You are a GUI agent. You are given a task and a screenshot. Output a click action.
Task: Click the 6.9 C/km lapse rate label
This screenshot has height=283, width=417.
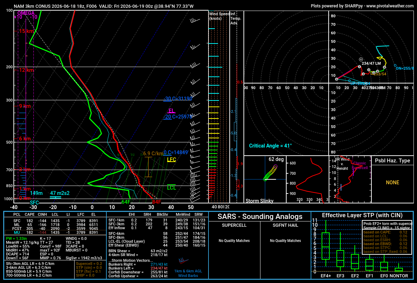pyautogui.click(x=153, y=154)
